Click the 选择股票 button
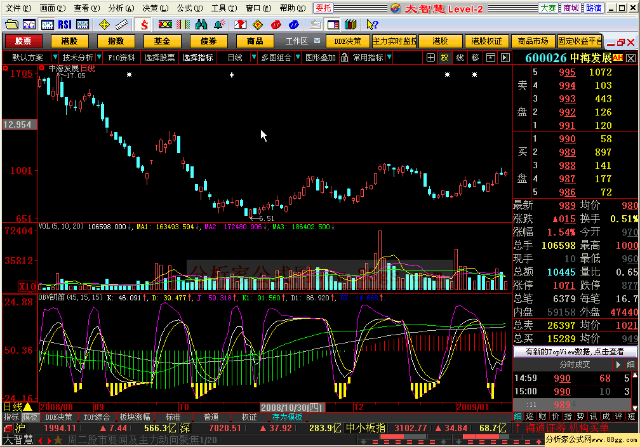Image resolution: width=640 pixels, height=447 pixels. 159,58
